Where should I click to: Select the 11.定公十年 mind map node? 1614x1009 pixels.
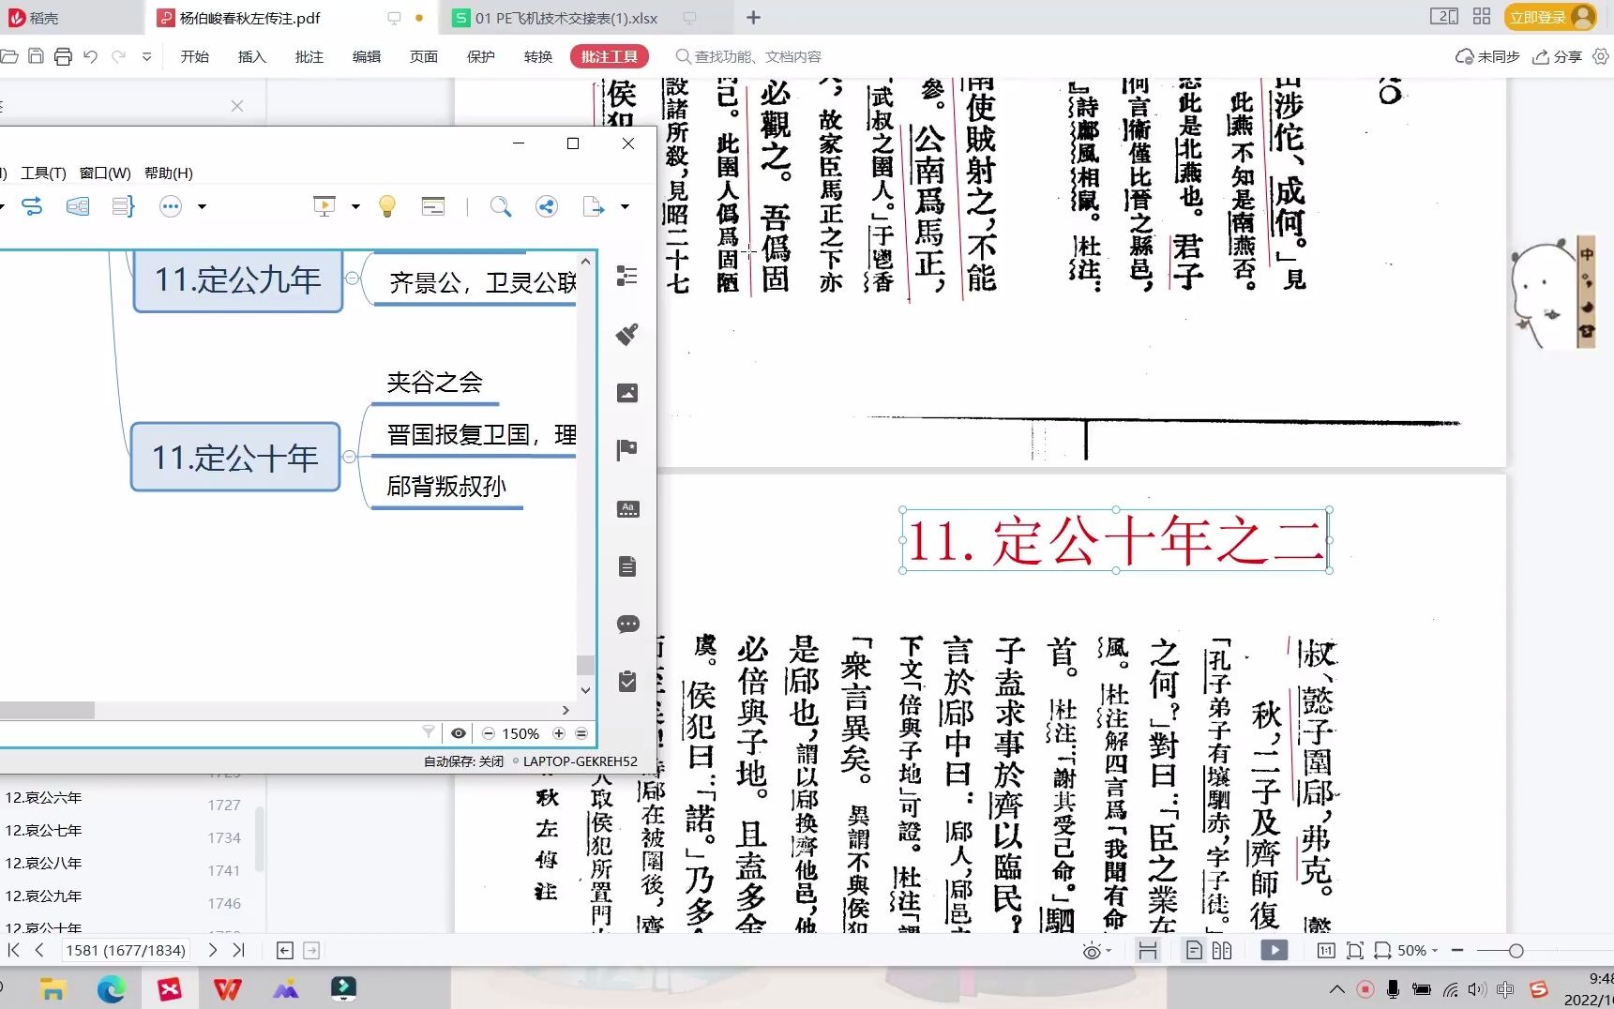pos(235,458)
